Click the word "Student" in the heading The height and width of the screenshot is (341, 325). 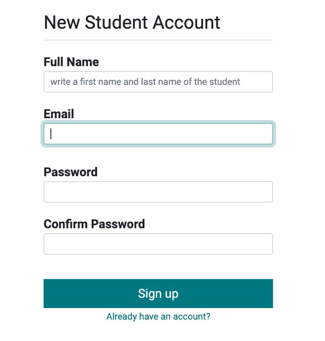click(x=116, y=22)
